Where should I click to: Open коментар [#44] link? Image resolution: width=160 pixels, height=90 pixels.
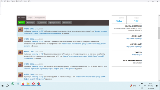click(x=37, y=54)
